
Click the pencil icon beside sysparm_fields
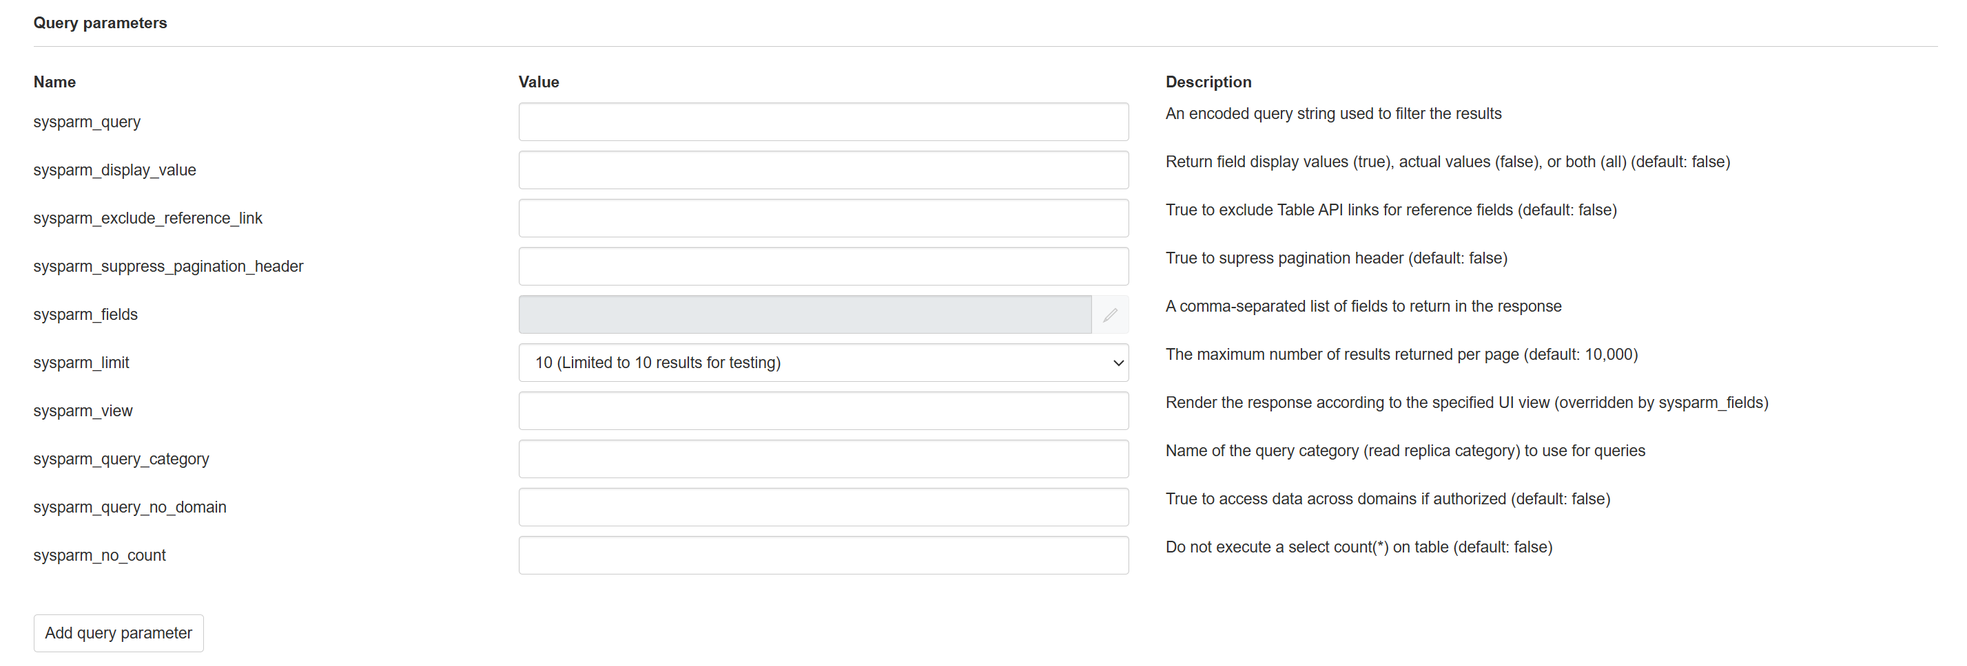[x=1109, y=315]
